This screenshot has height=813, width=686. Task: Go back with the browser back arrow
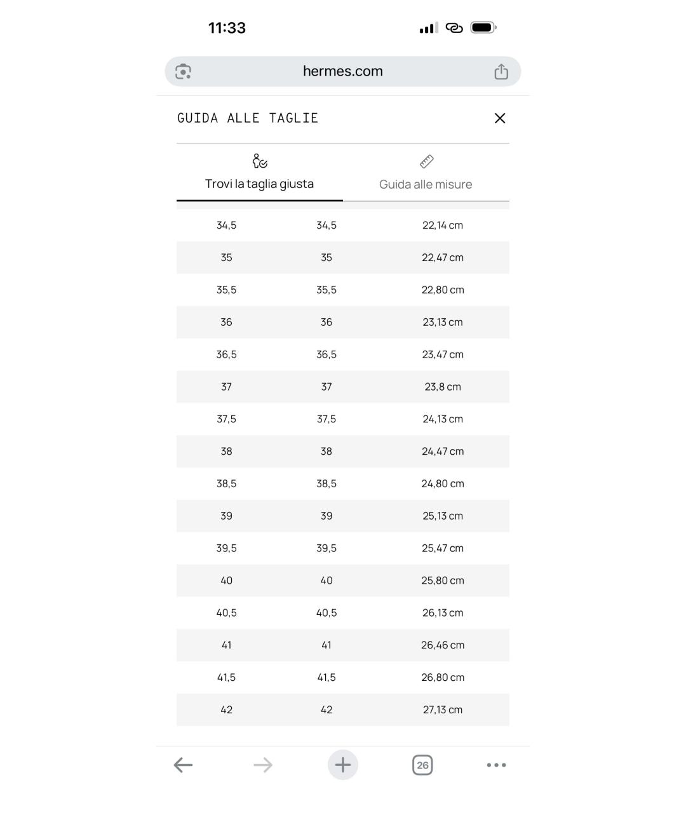tap(183, 765)
